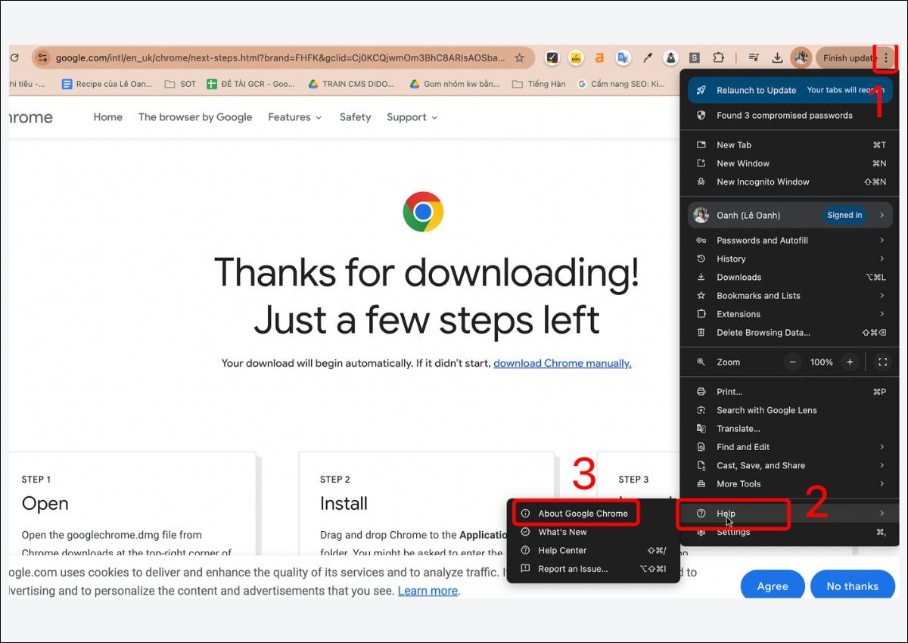The width and height of the screenshot is (908, 643).
Task: Open the Recipe của Lê Oan bookmark
Action: point(107,84)
